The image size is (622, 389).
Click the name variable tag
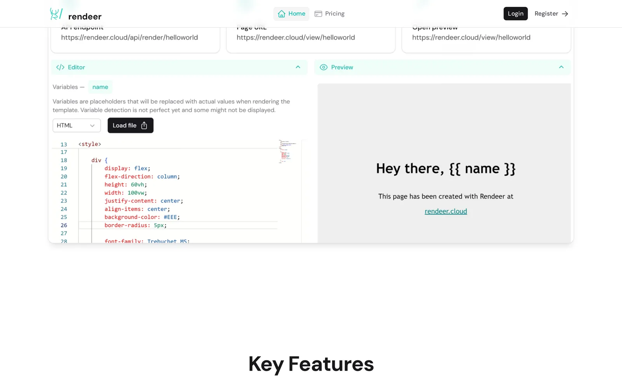click(x=100, y=87)
